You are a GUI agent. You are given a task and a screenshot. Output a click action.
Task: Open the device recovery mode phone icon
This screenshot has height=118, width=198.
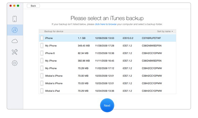pos(15,19)
